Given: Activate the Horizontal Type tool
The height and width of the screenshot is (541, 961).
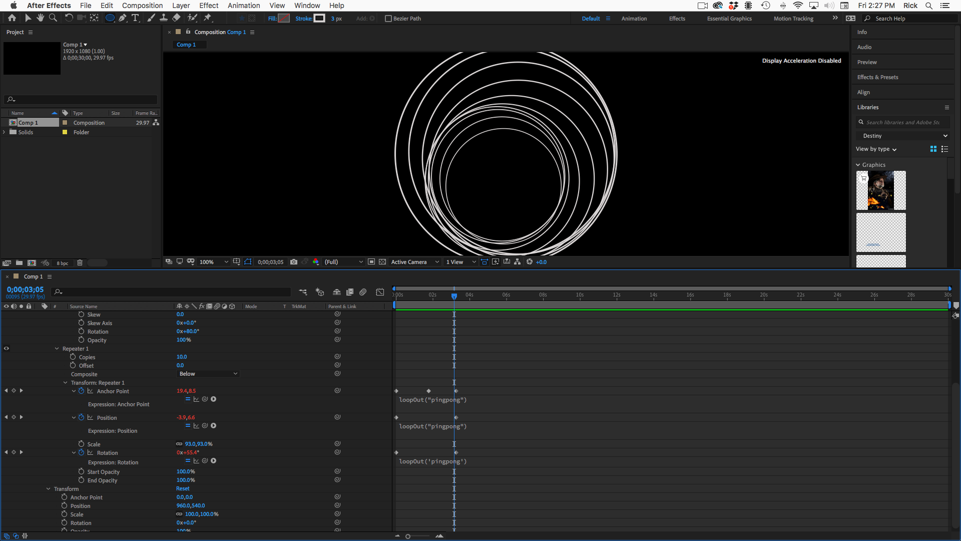Looking at the screenshot, I should 134,18.
